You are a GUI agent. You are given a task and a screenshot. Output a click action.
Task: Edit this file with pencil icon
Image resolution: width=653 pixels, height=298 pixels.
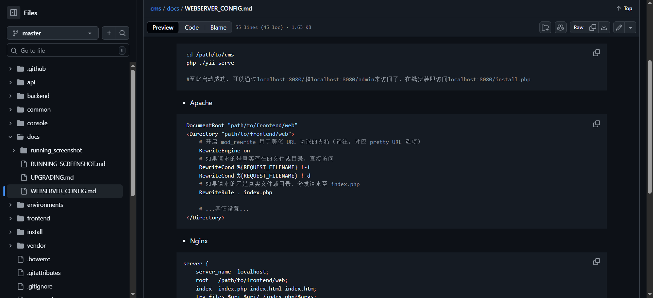(x=619, y=28)
